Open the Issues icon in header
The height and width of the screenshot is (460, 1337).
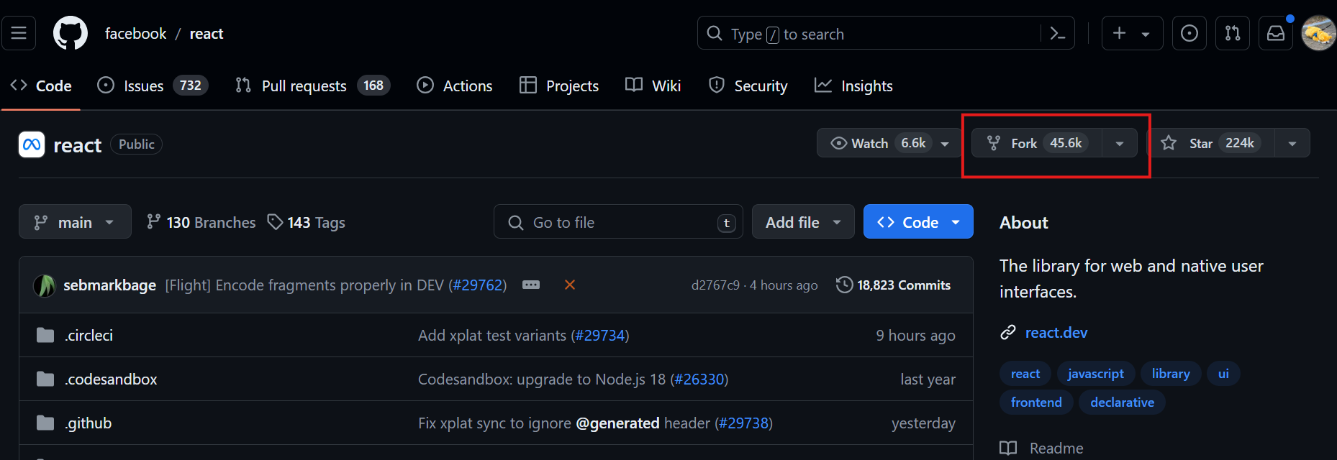pos(1189,33)
